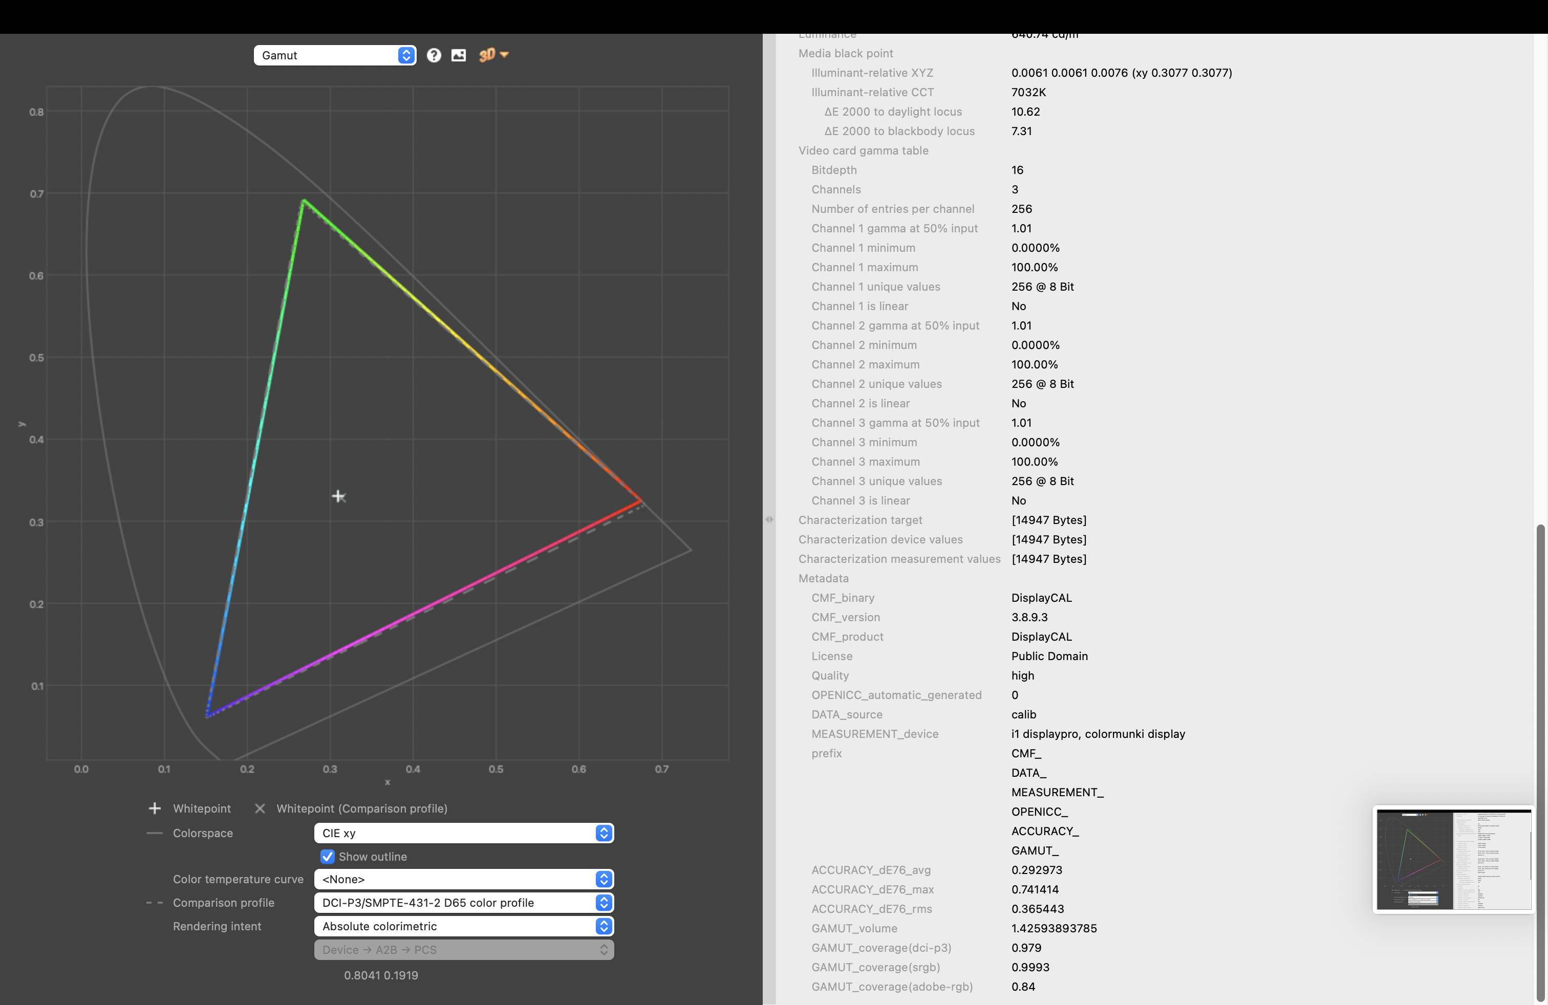Click the comparison Whitepoint X legend icon
The width and height of the screenshot is (1548, 1005).
point(260,808)
